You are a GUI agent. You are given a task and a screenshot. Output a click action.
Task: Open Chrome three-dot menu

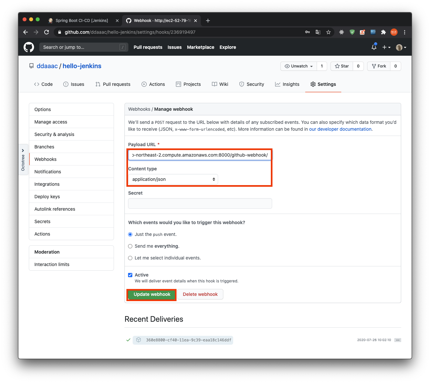click(x=404, y=32)
